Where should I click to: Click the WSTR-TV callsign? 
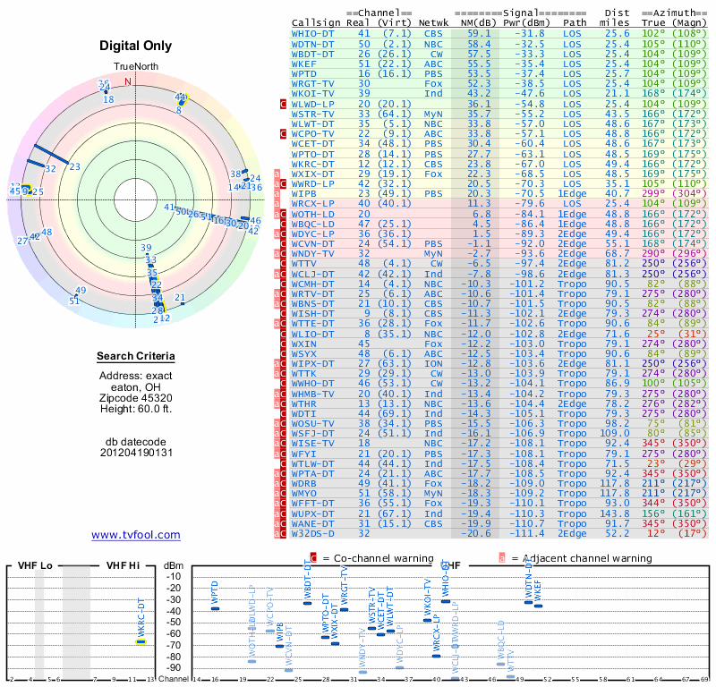coord(312,114)
